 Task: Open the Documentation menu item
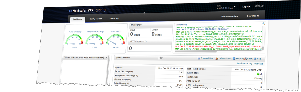point(230,16)
